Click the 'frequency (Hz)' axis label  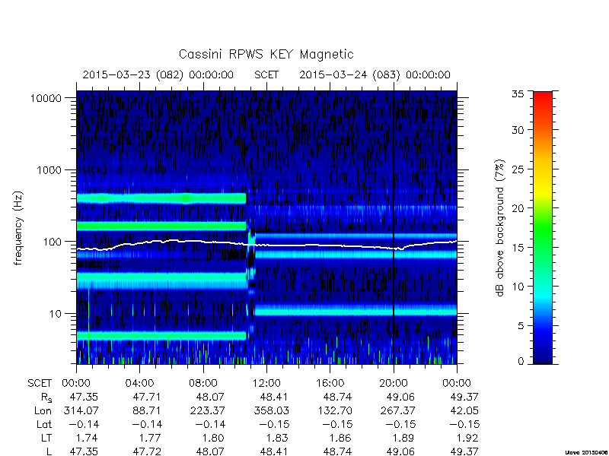18,228
